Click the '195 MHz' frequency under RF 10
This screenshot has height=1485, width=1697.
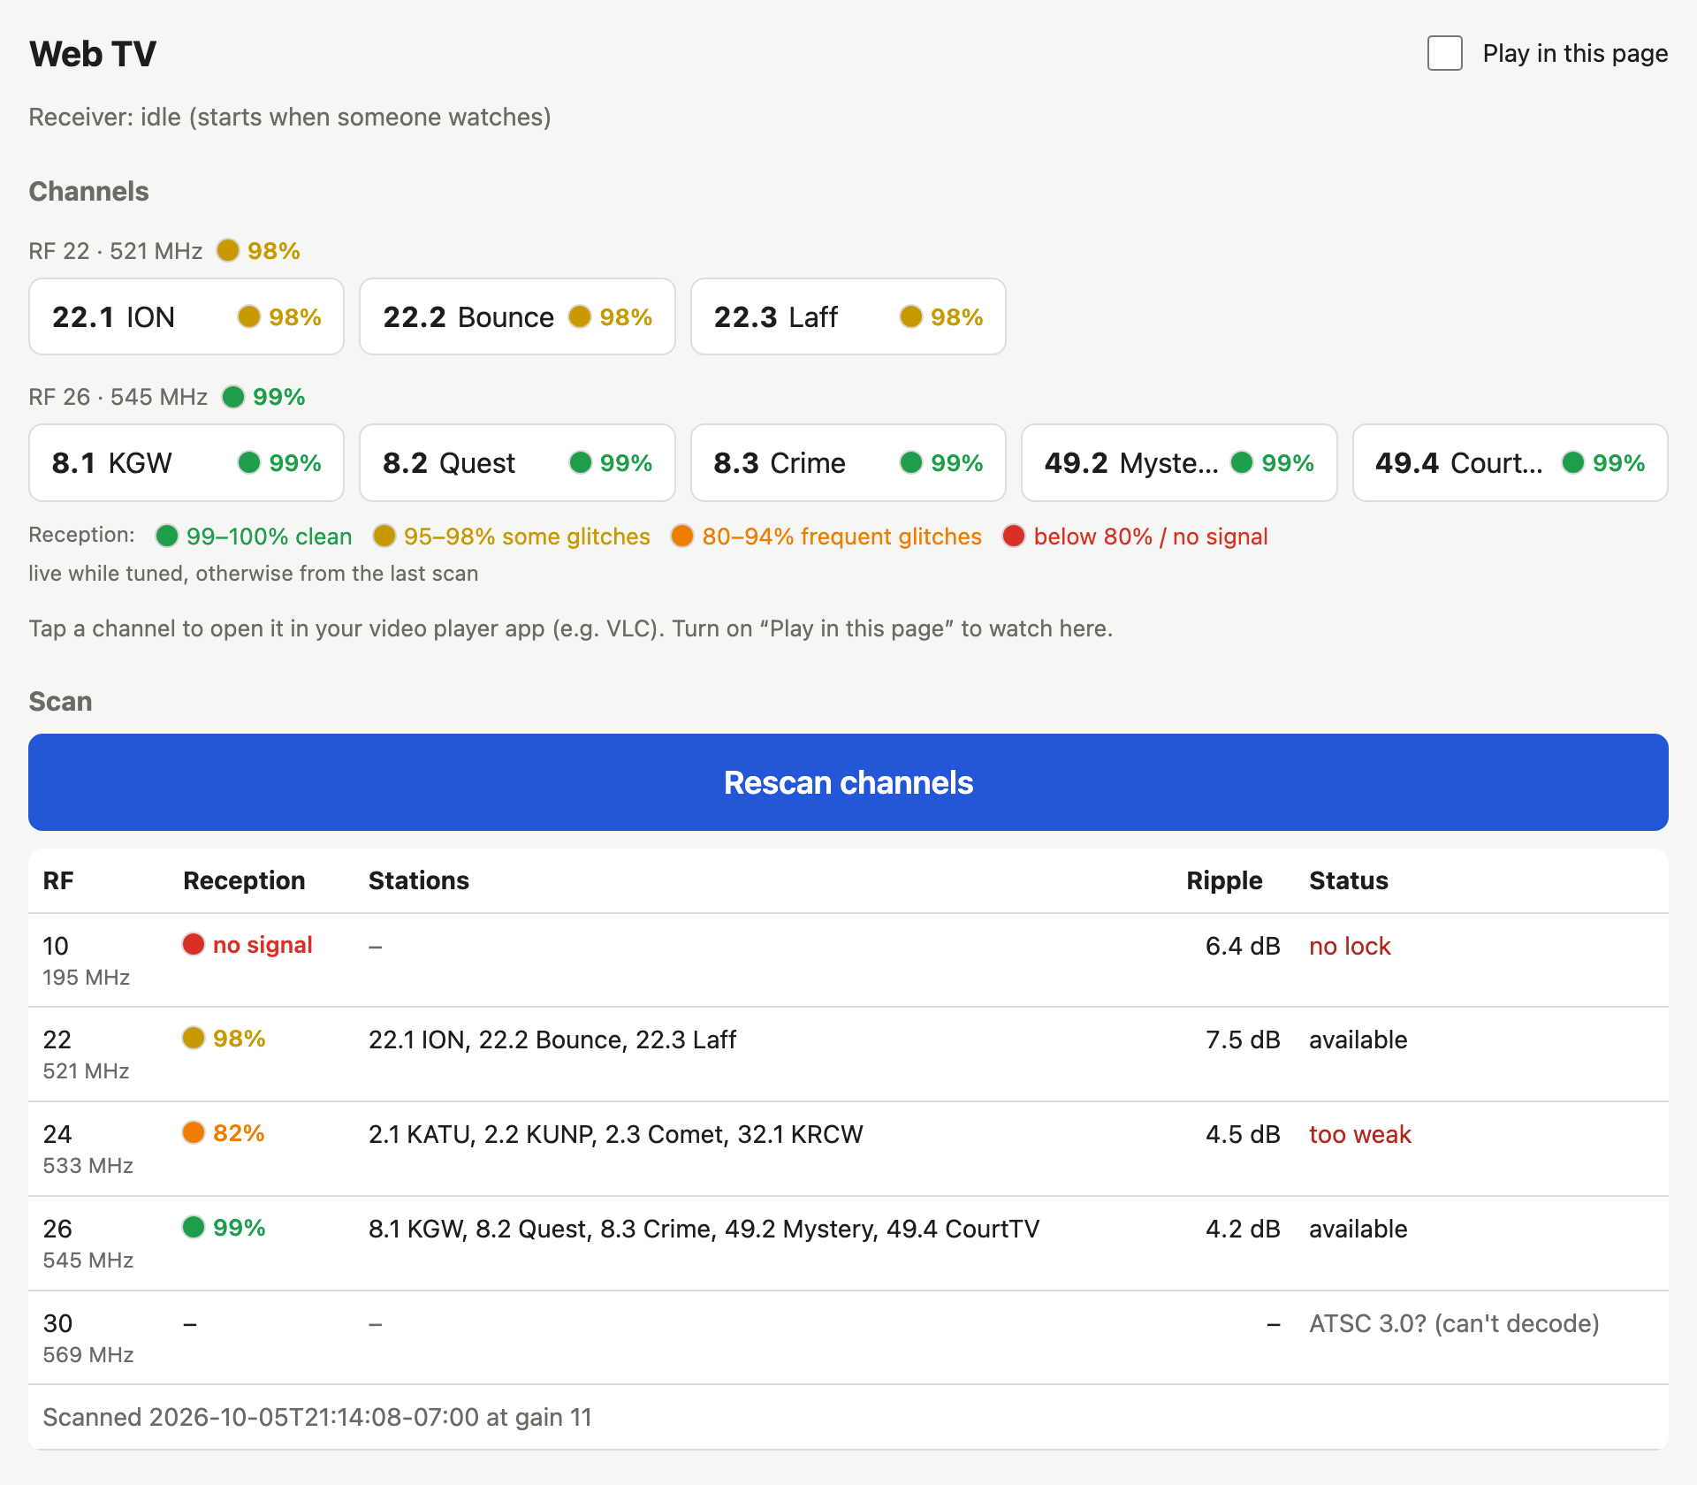coord(87,977)
